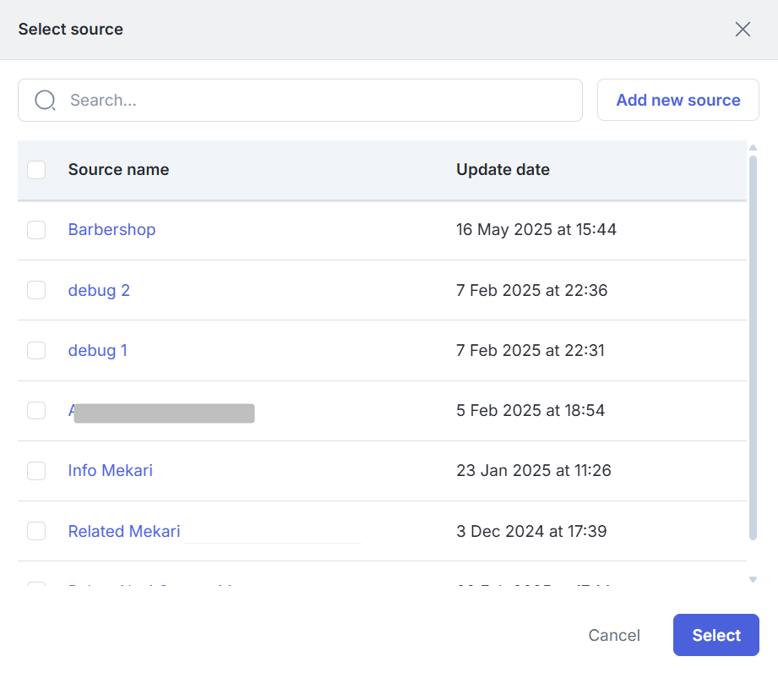Open the debug 2 source
Image resolution: width=778 pixels, height=673 pixels.
pos(99,290)
